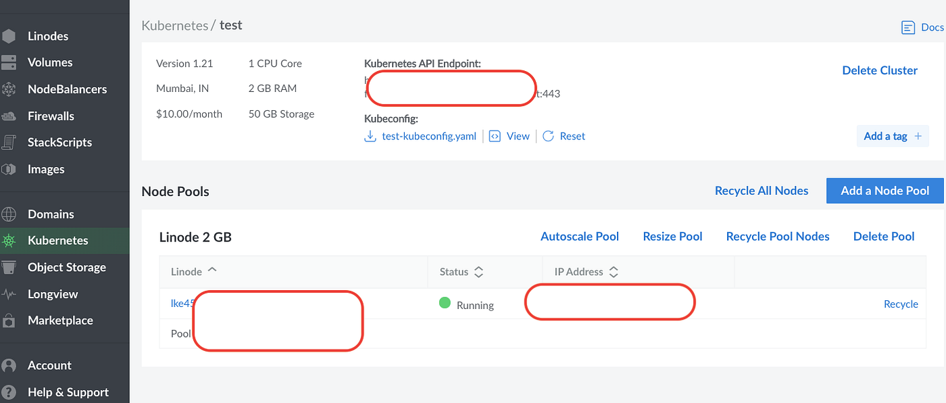
Task: Click the StackScripts scroll icon
Action: pos(9,143)
